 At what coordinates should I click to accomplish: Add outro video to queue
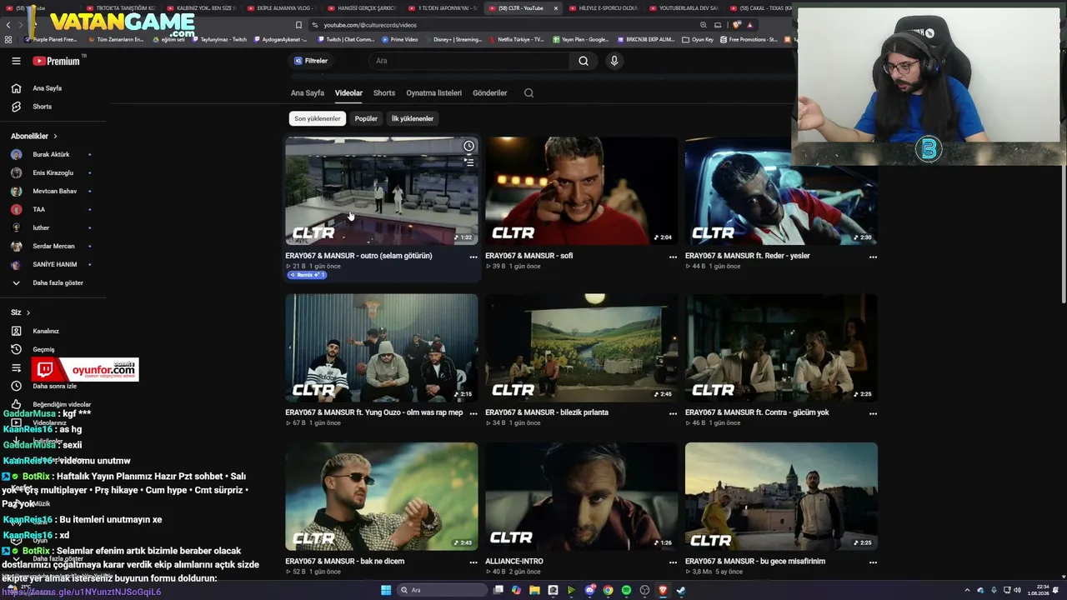coord(468,162)
